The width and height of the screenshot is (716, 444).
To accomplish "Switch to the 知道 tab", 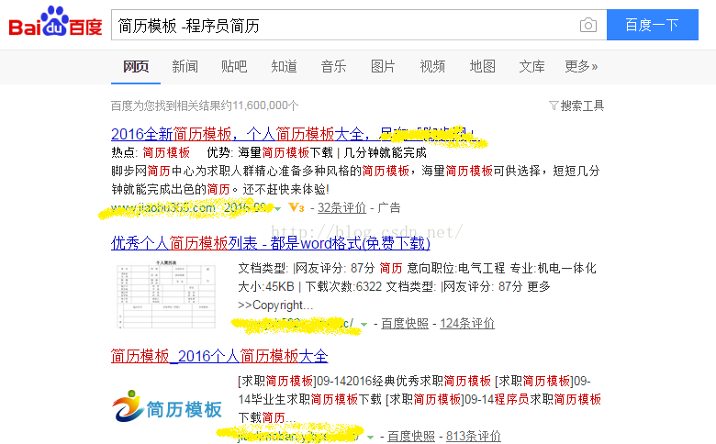I will pyautogui.click(x=284, y=67).
